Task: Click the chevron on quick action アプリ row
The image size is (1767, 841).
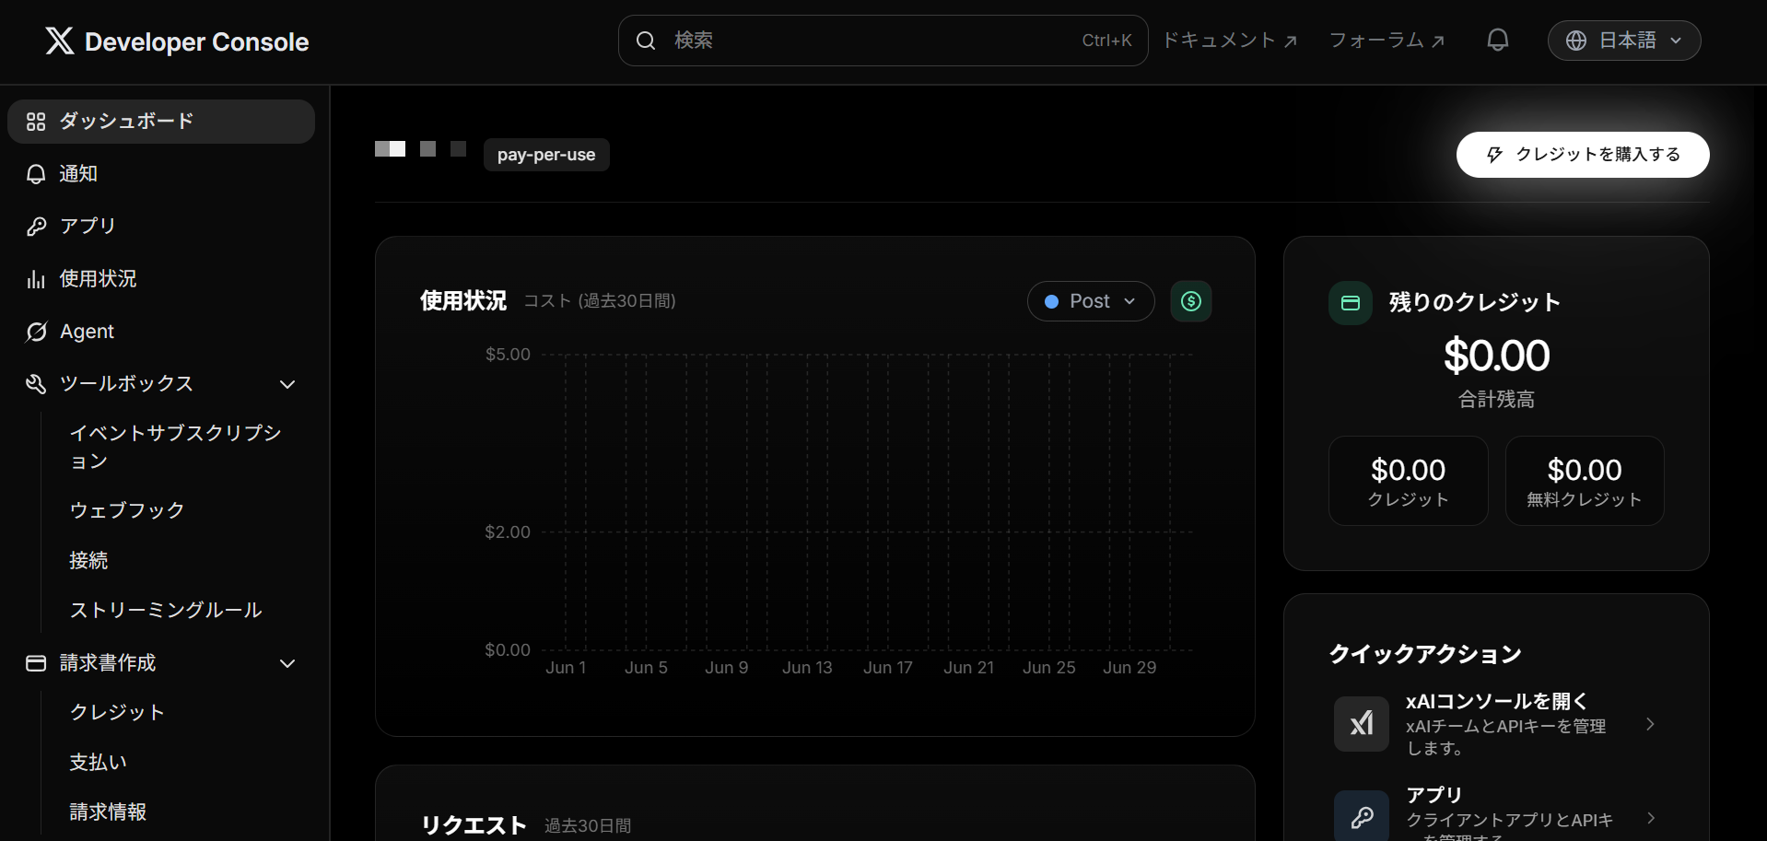Action: click(1650, 818)
